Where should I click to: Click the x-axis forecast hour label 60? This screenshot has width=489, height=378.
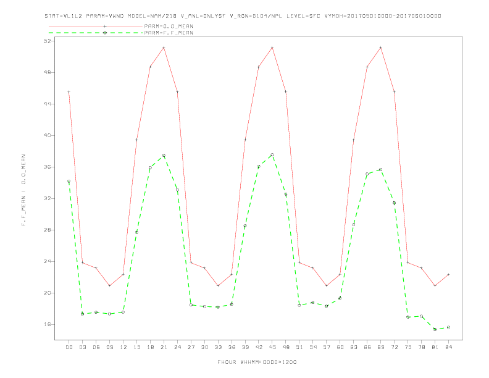coord(340,347)
